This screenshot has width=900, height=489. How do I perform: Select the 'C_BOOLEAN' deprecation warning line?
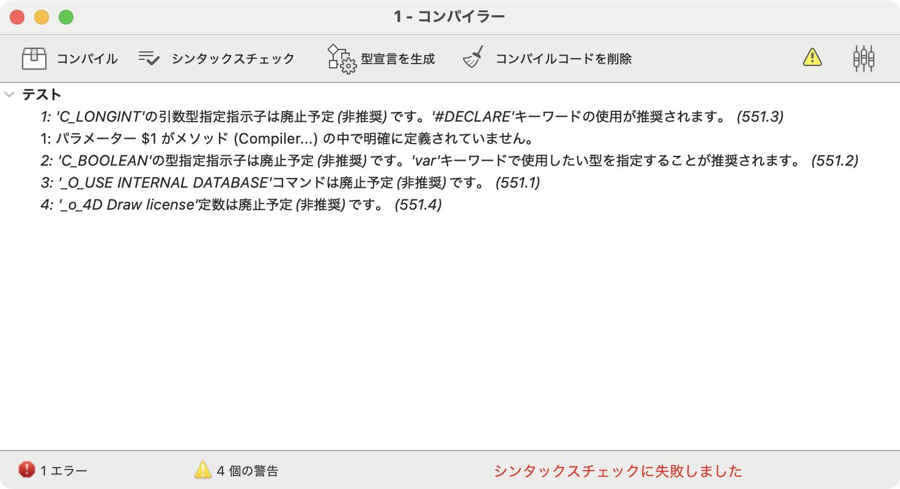pyautogui.click(x=449, y=161)
